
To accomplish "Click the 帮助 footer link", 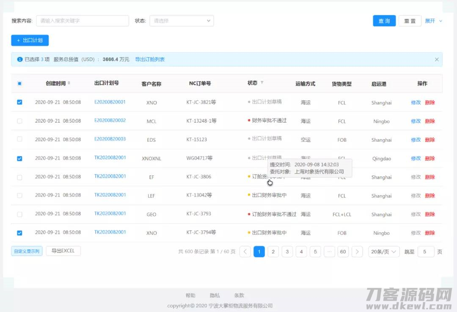I will click(x=190, y=296).
